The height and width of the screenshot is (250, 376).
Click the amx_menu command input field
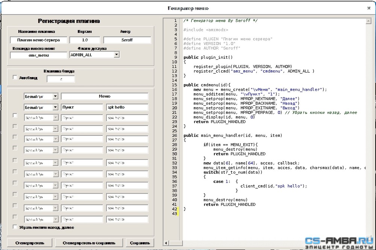(38, 55)
